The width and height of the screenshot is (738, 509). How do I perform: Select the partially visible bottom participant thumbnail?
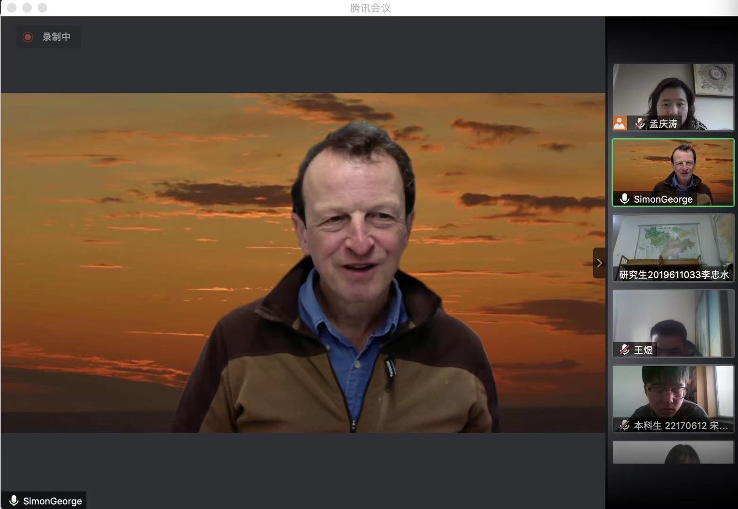click(673, 452)
